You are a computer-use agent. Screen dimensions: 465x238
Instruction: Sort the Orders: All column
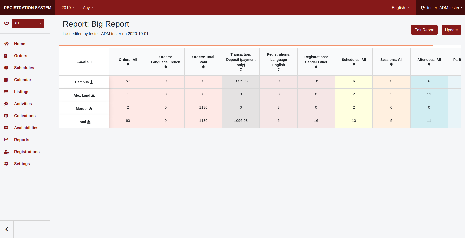[128, 64]
